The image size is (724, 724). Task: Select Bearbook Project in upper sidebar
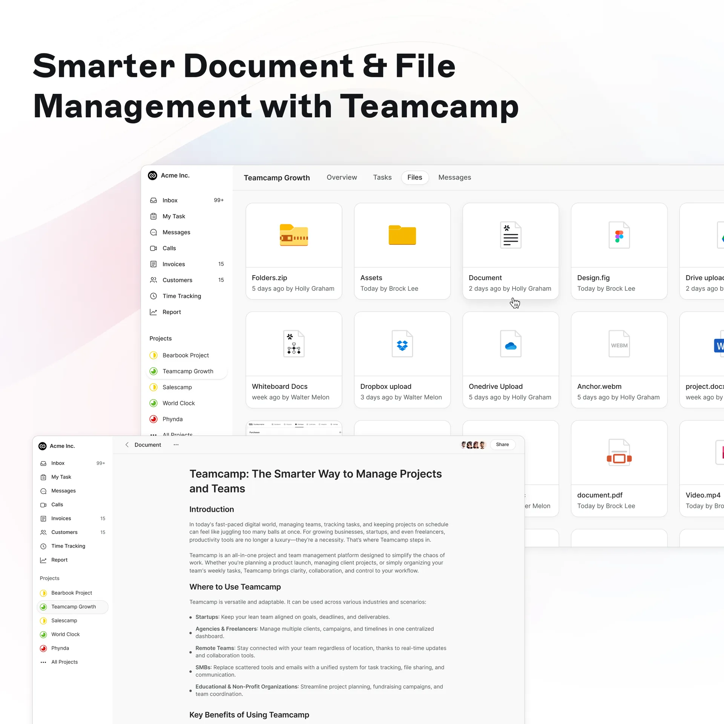tap(186, 355)
